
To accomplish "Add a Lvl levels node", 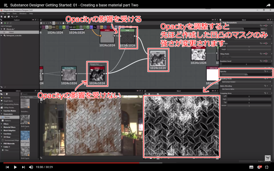I will point(88,27).
